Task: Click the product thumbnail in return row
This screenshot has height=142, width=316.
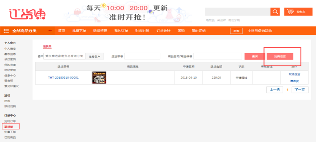Action: (99, 78)
